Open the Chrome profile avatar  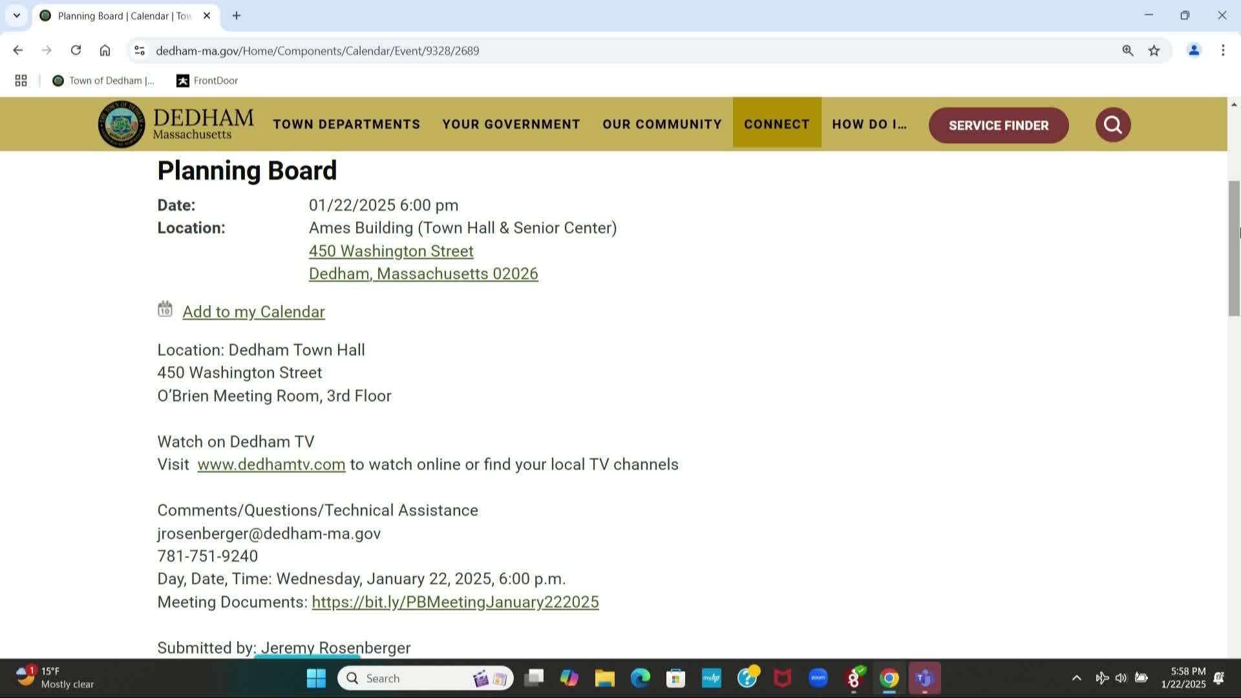1194,50
